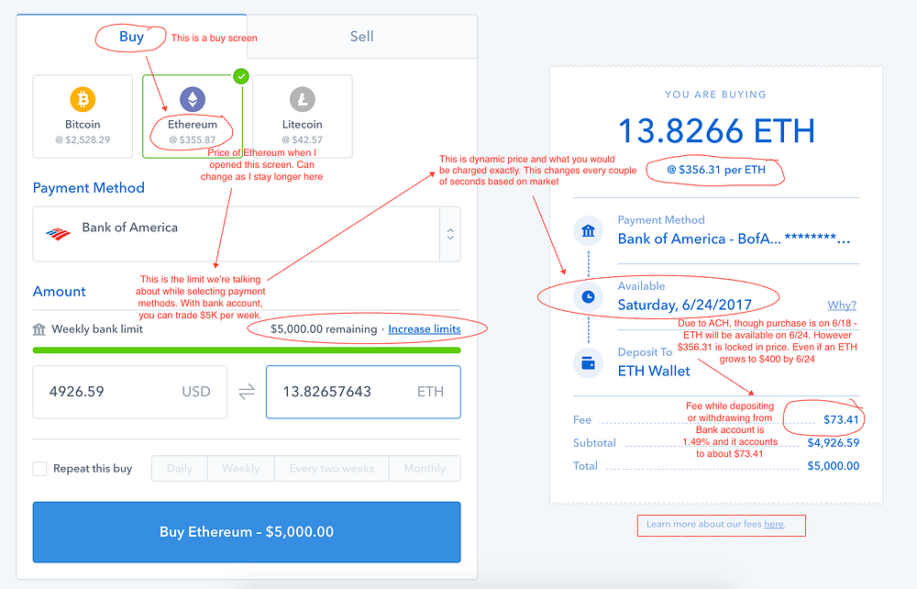Click the bank icon beside Weekly bank limit
Image resolution: width=917 pixels, height=589 pixels.
click(x=39, y=329)
